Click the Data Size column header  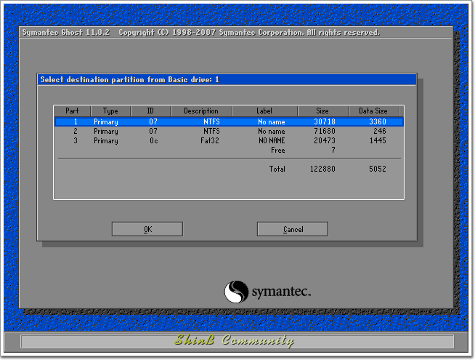point(373,111)
